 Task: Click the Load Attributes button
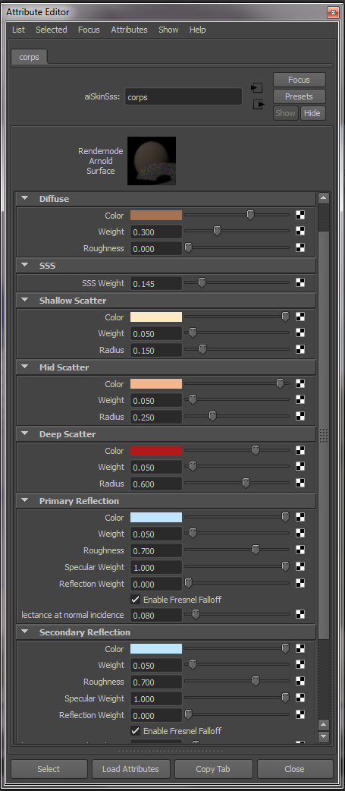click(x=130, y=769)
